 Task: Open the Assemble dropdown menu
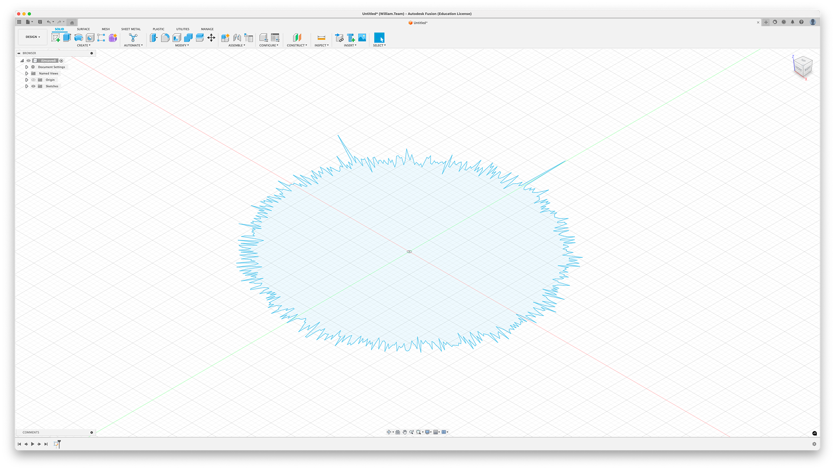coord(237,45)
